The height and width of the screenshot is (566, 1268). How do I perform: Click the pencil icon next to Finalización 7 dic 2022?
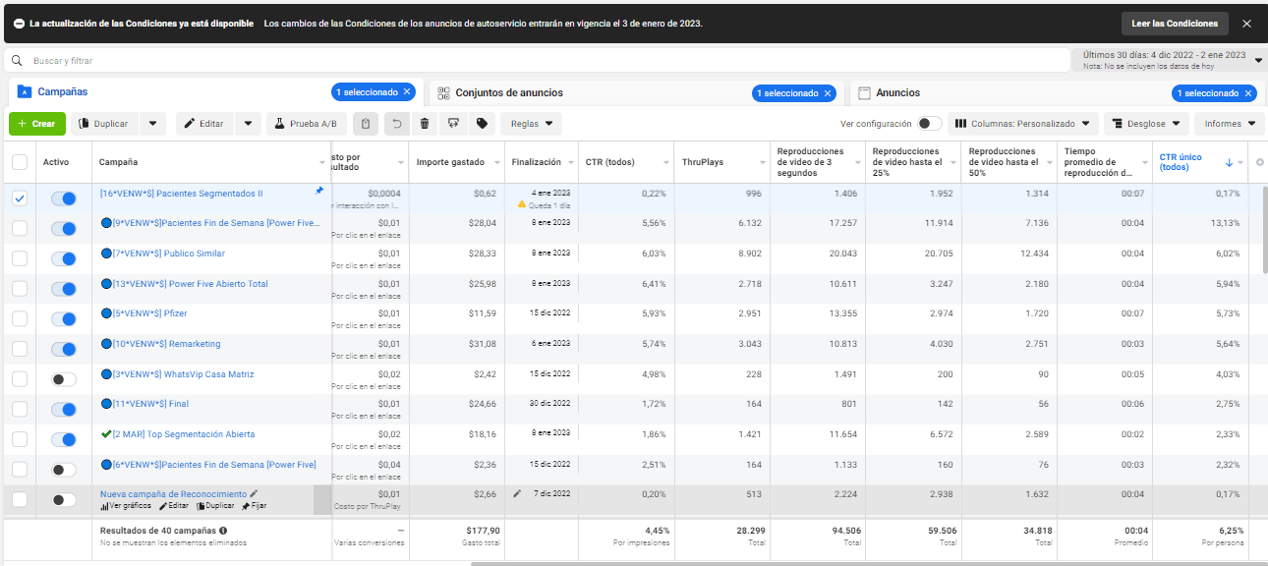pos(518,493)
